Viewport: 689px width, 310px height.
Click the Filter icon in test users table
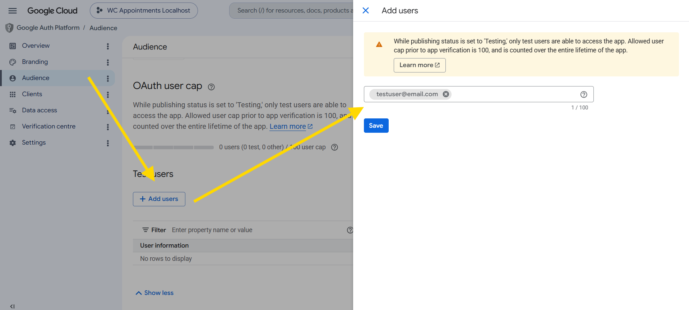145,230
